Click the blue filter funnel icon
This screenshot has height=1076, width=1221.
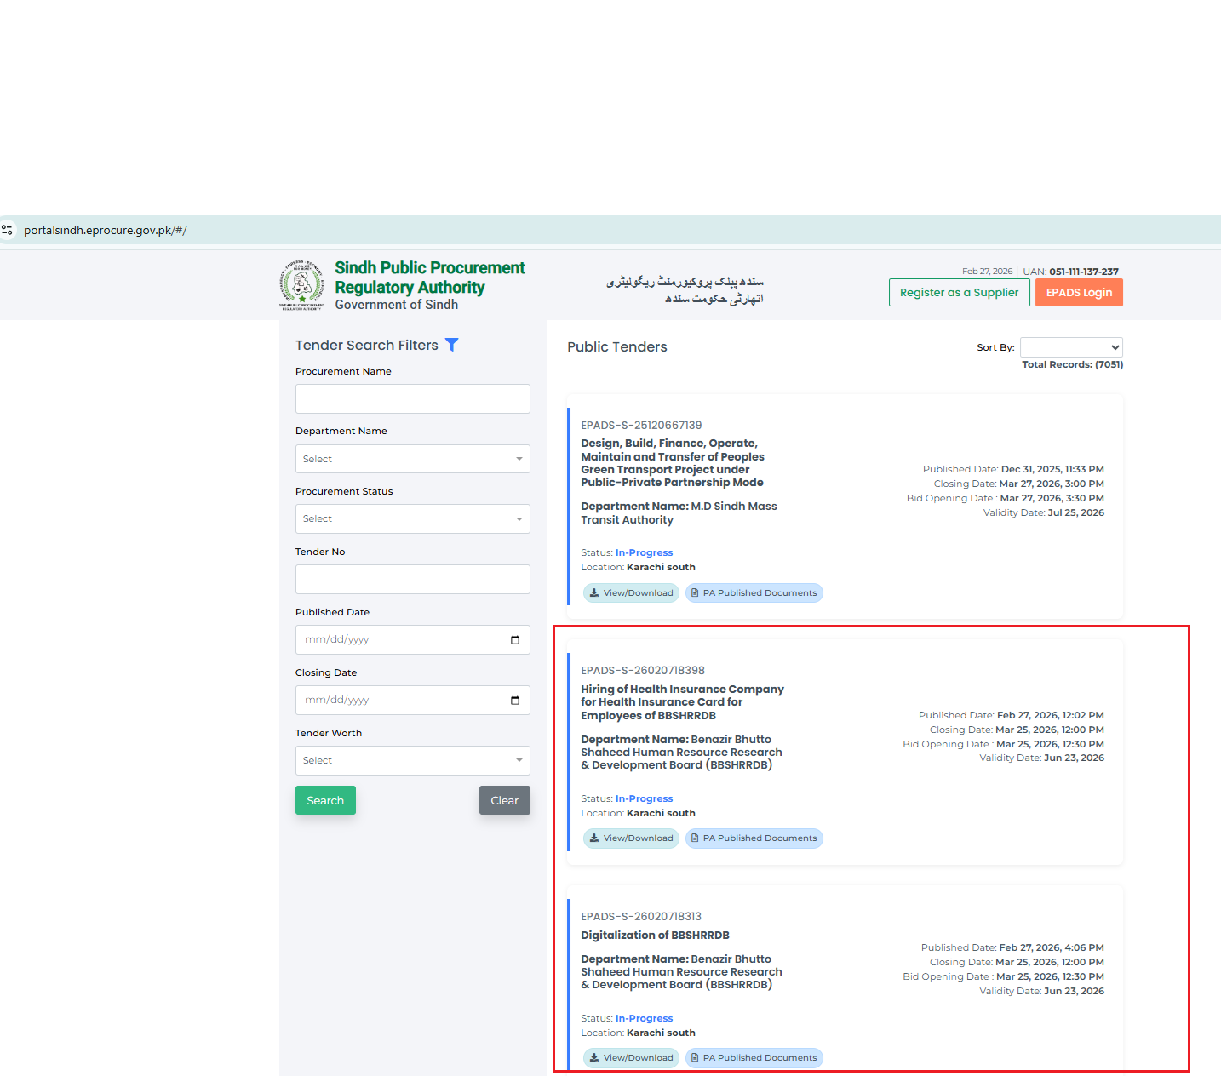452,345
